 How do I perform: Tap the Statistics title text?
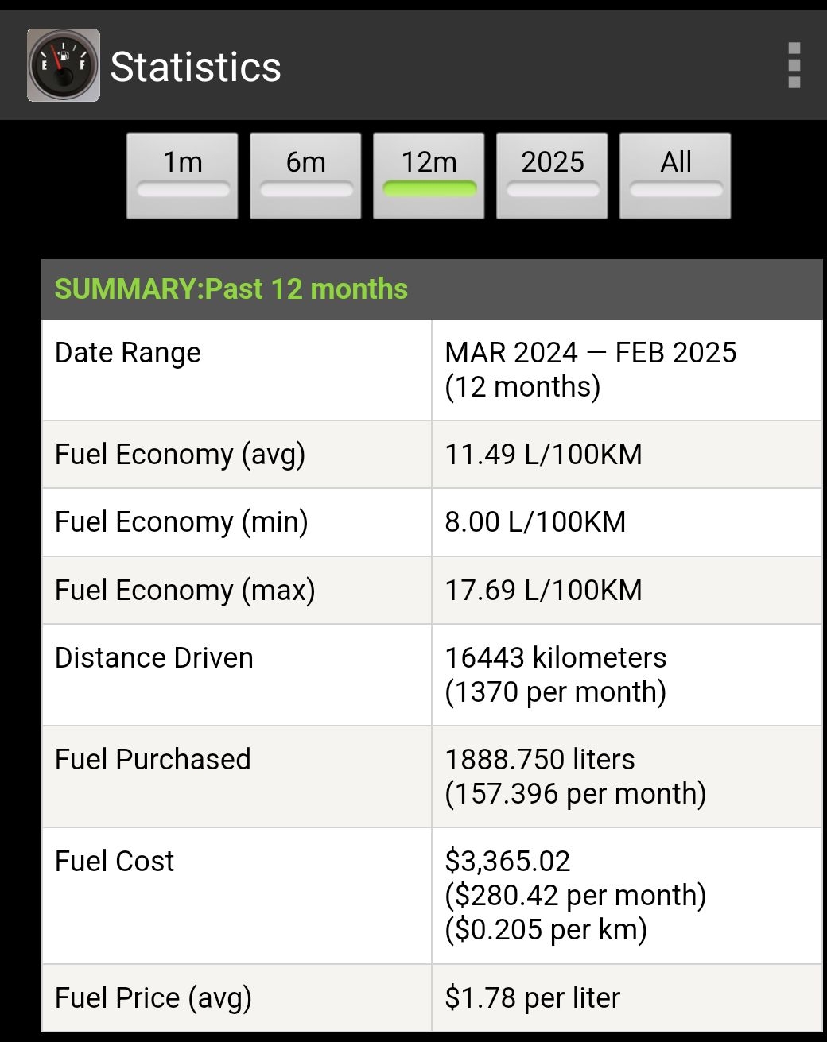coord(196,67)
